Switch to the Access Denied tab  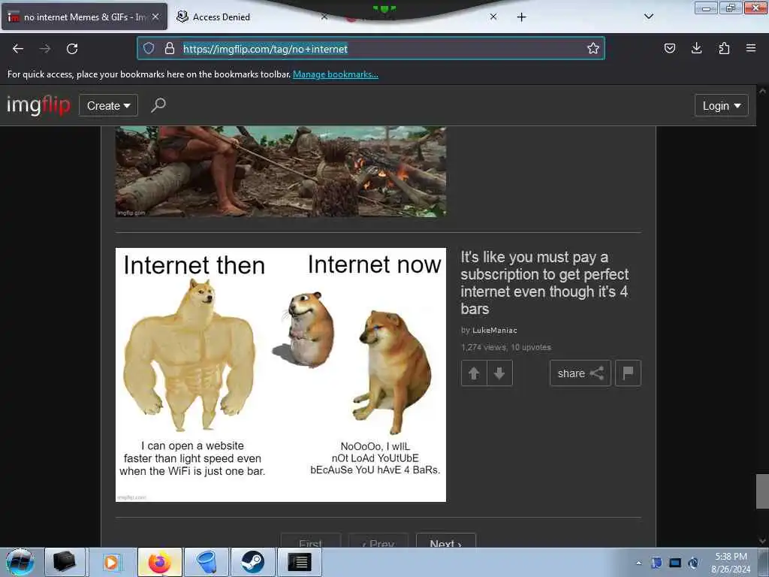(x=252, y=17)
